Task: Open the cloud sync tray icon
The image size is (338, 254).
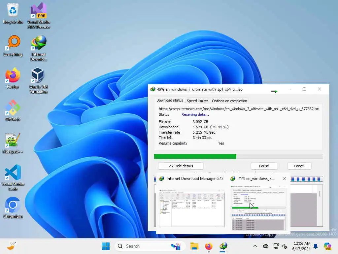Action: pyautogui.click(x=266, y=246)
